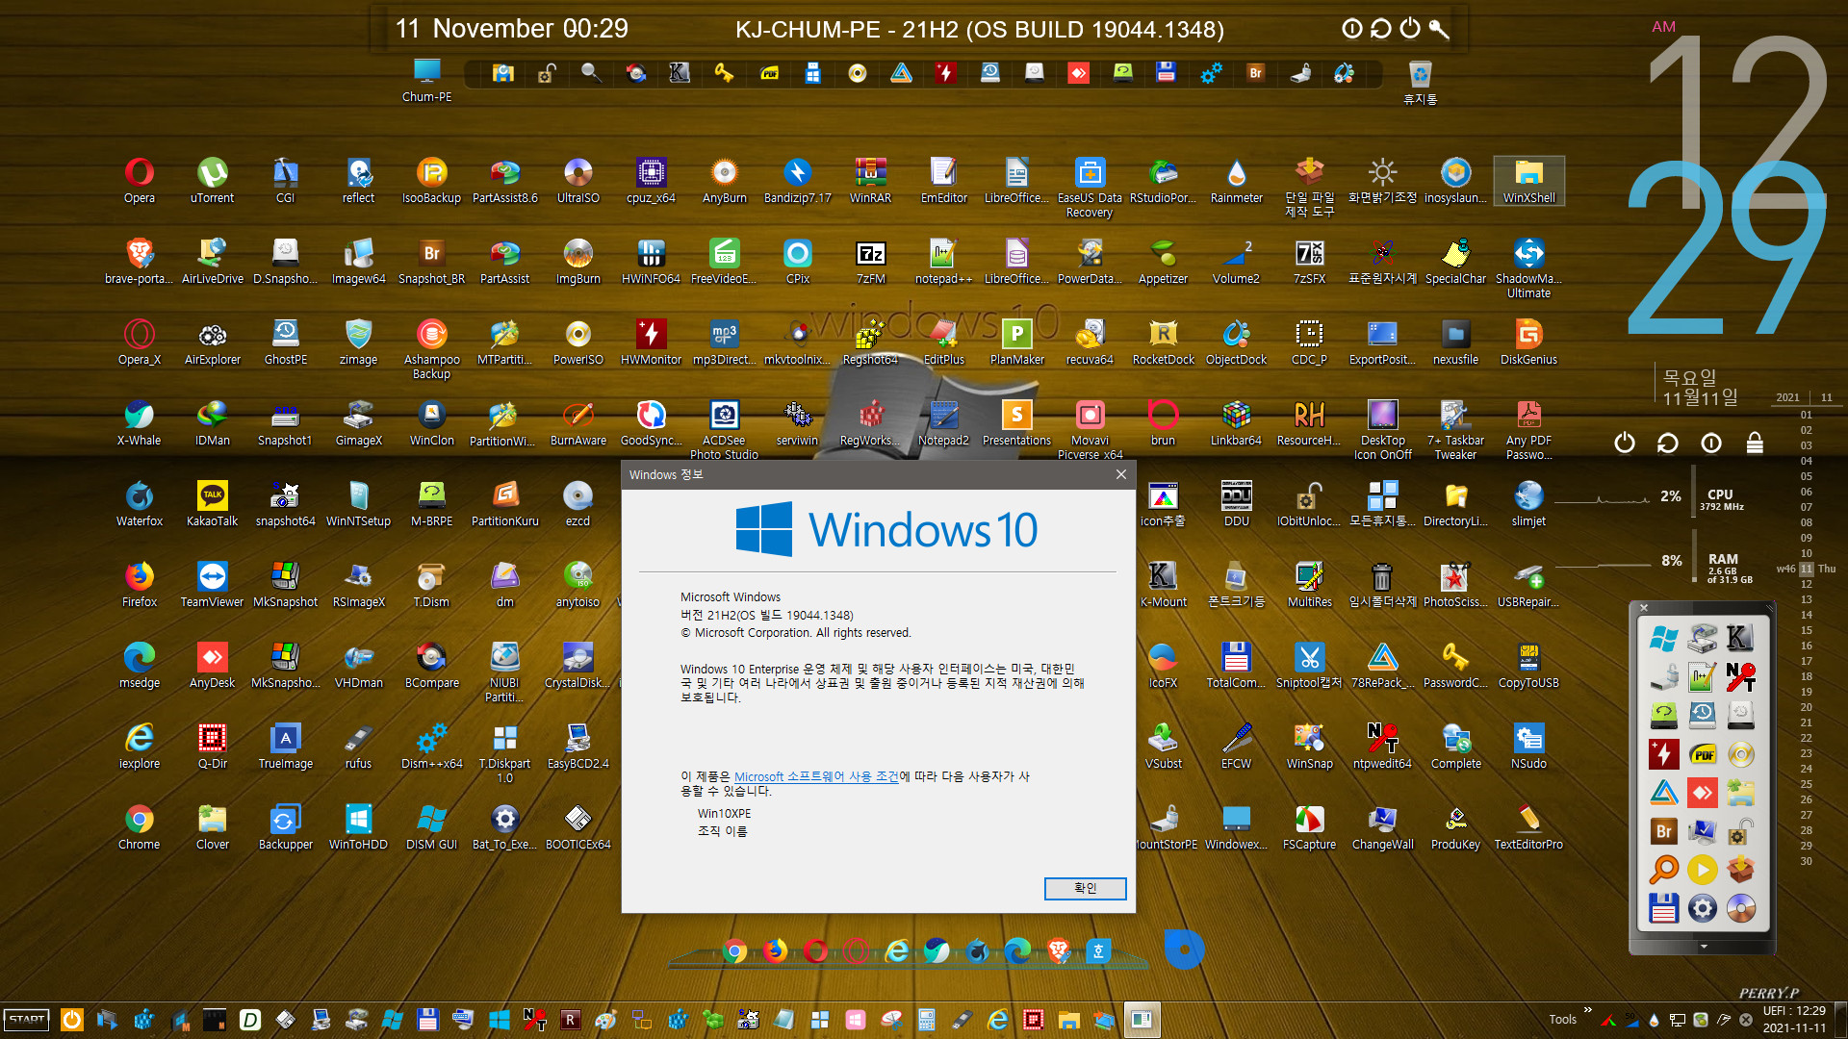Launch BOOTICEx64 desktop icon
The image size is (1848, 1039).
(578, 826)
